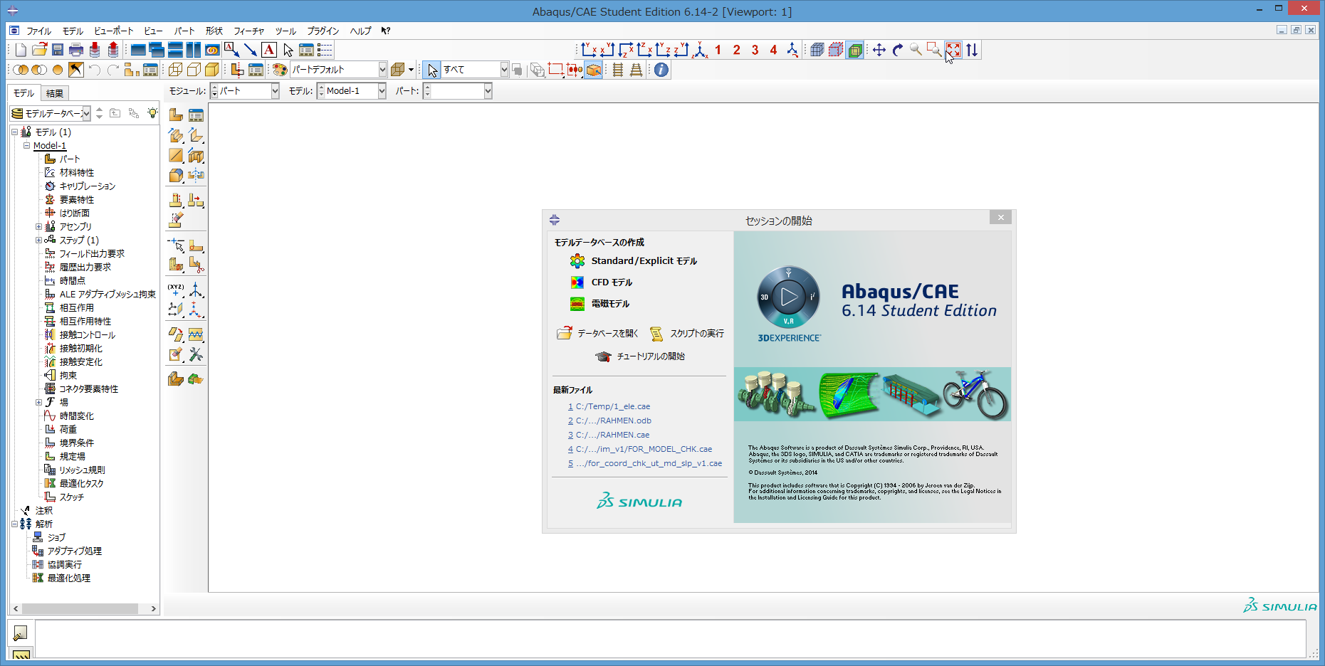Expand the ステップ (1) tree node

[x=39, y=240]
